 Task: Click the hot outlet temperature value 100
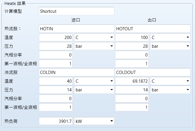tap(132, 38)
